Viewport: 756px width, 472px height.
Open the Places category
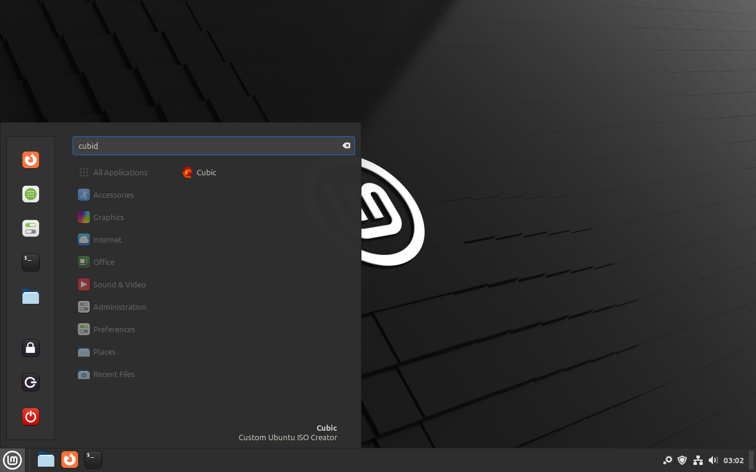click(x=97, y=352)
